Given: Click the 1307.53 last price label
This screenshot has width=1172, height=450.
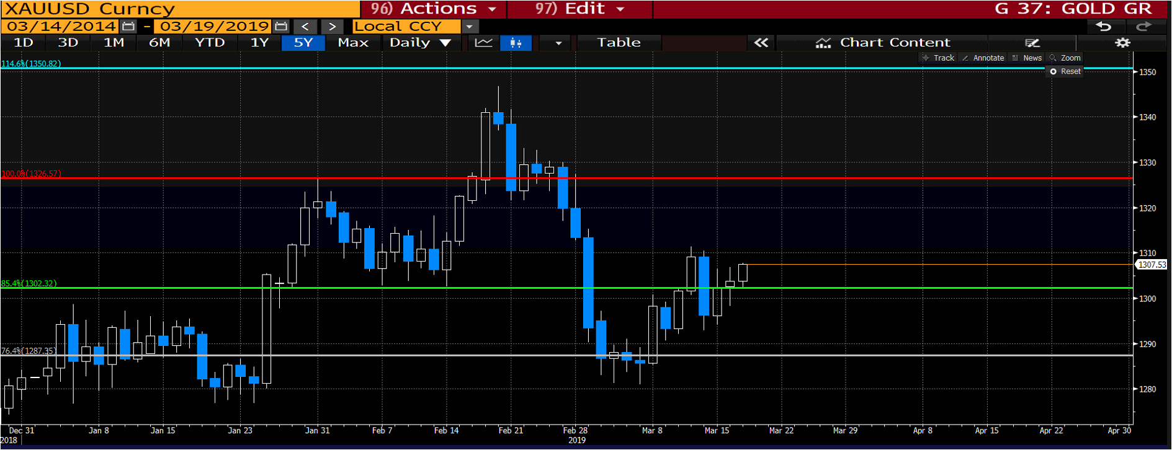Looking at the screenshot, I should [1152, 265].
